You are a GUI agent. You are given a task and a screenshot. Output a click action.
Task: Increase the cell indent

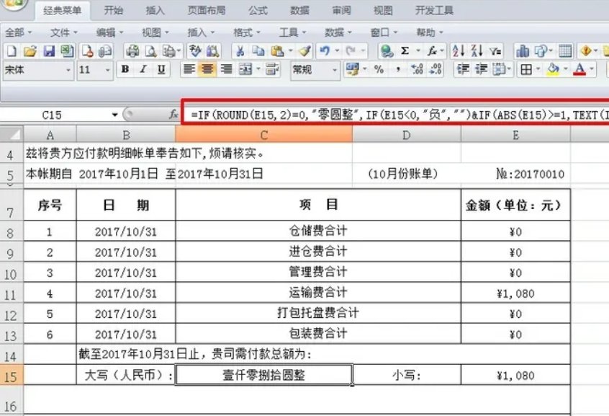(481, 70)
